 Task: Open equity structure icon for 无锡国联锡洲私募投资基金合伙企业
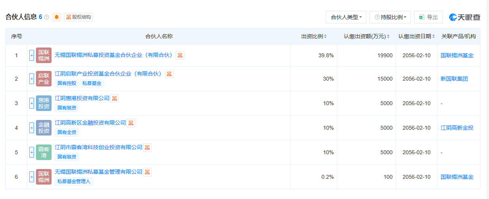[x=180, y=55]
